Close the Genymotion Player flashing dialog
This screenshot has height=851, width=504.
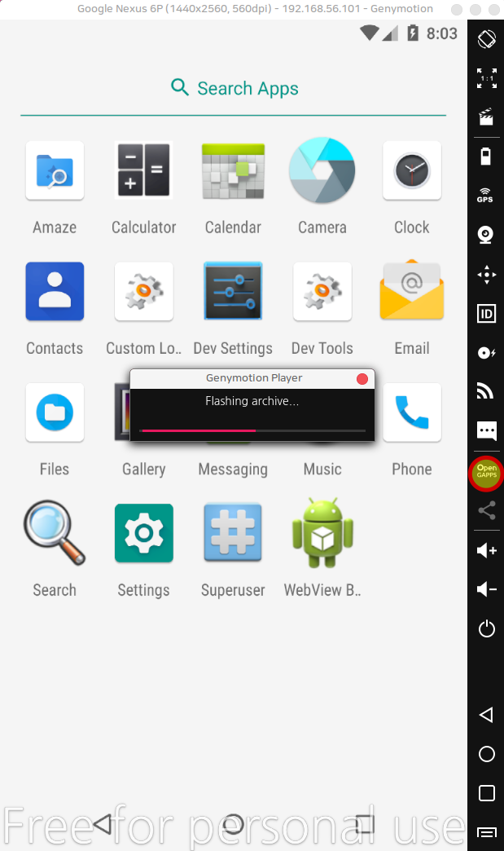click(362, 379)
